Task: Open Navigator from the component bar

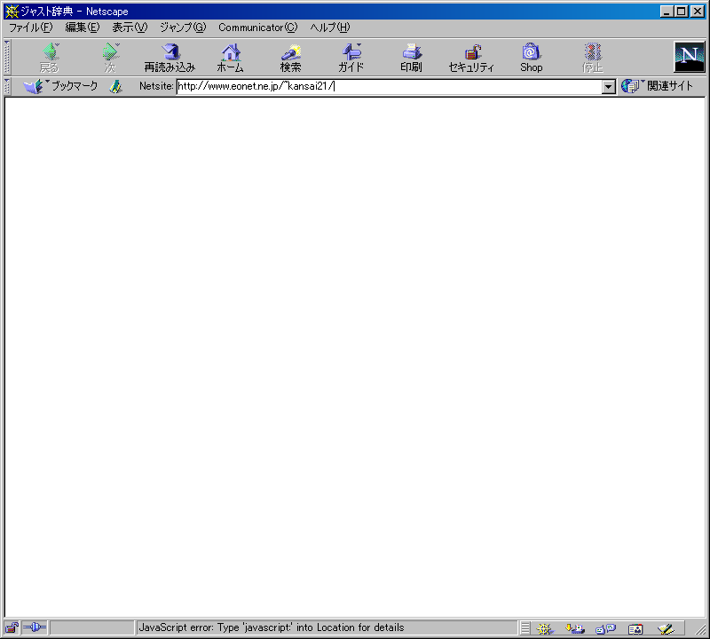Action: click(x=545, y=628)
